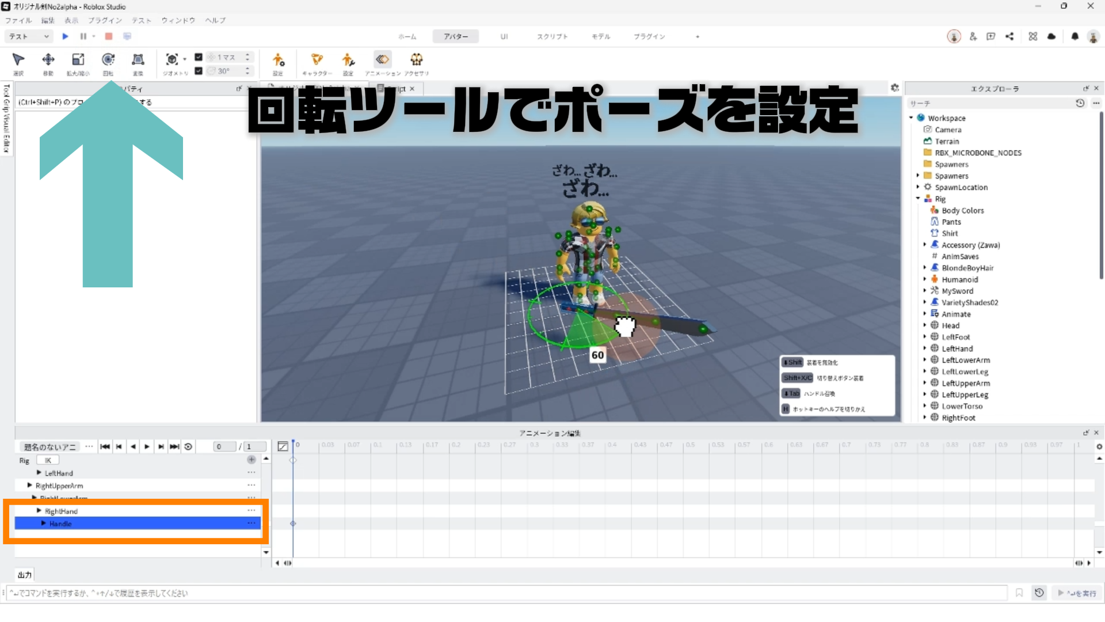1105x622 pixels.
Task: Select the Scale (拡大/縮小) tool
Action: click(x=78, y=60)
